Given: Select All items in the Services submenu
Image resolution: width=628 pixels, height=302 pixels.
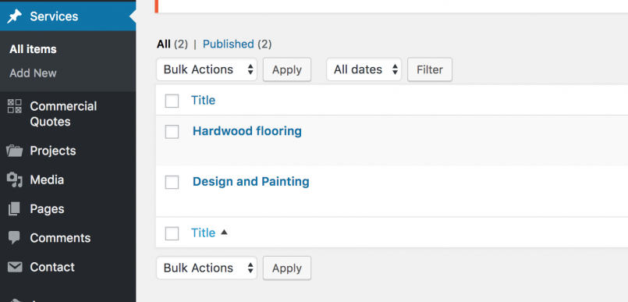Looking at the screenshot, I should 34,49.
